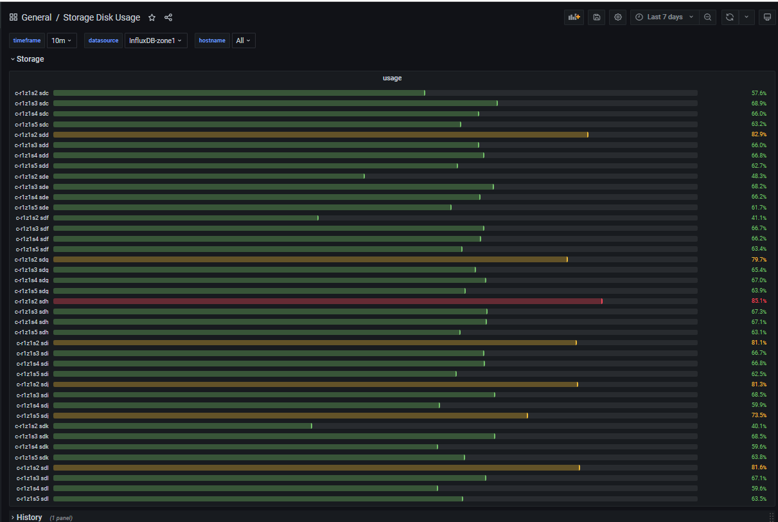The width and height of the screenshot is (778, 522).
Task: Click the dashboard grid icon beside General
Action: 13,17
